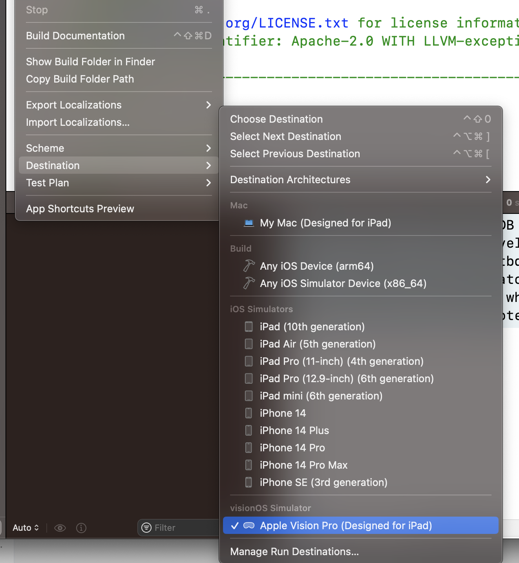Select the checked Apple Vision Pro destination

(345, 526)
